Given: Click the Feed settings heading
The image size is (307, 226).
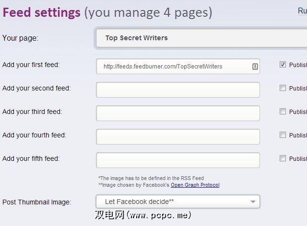Looking at the screenshot, I should click(x=41, y=12).
